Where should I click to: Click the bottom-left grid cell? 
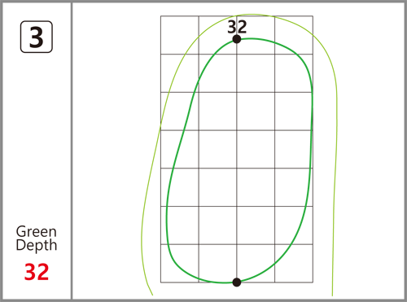[x=180, y=264]
